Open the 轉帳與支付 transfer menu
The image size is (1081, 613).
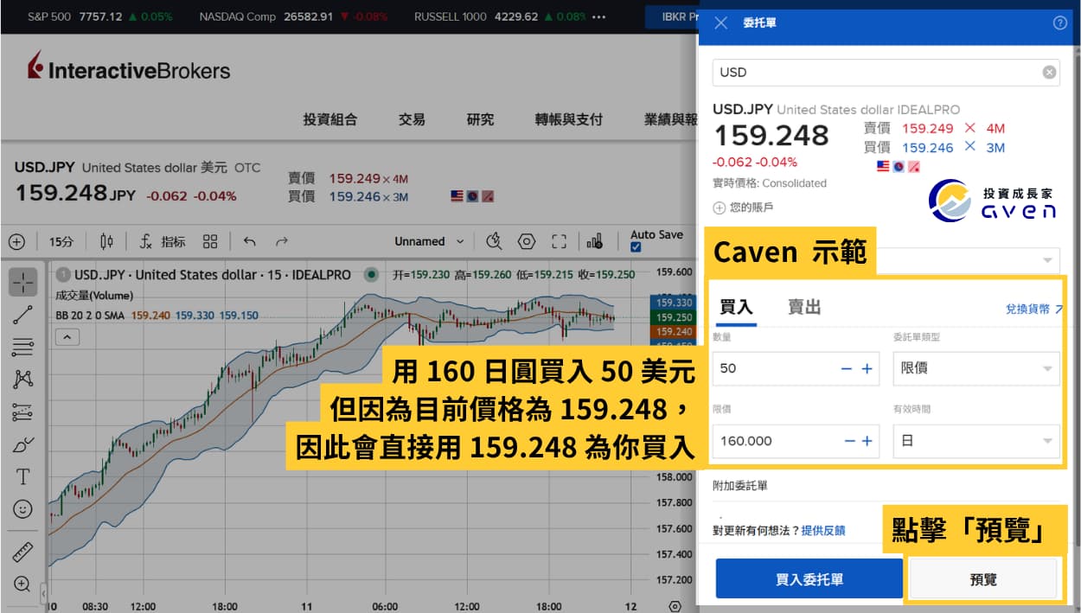click(568, 119)
